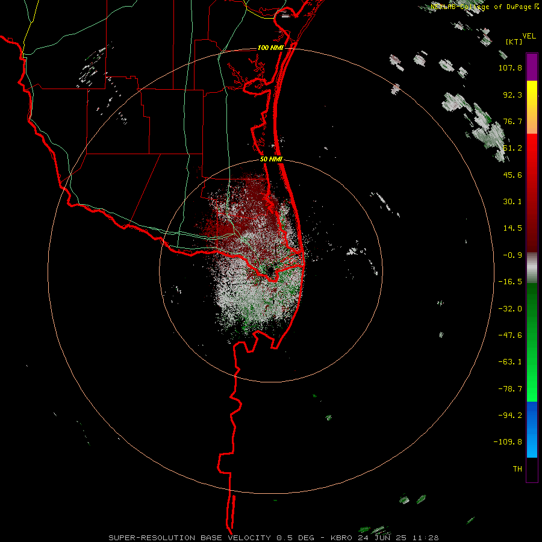Select the -32.0 velocity scale value
The width and height of the screenshot is (542, 542).
click(510, 309)
